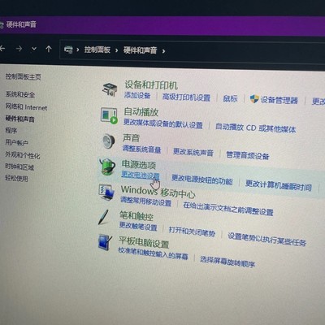
Task: Click 管理音频设备 link
Action: pos(248,155)
